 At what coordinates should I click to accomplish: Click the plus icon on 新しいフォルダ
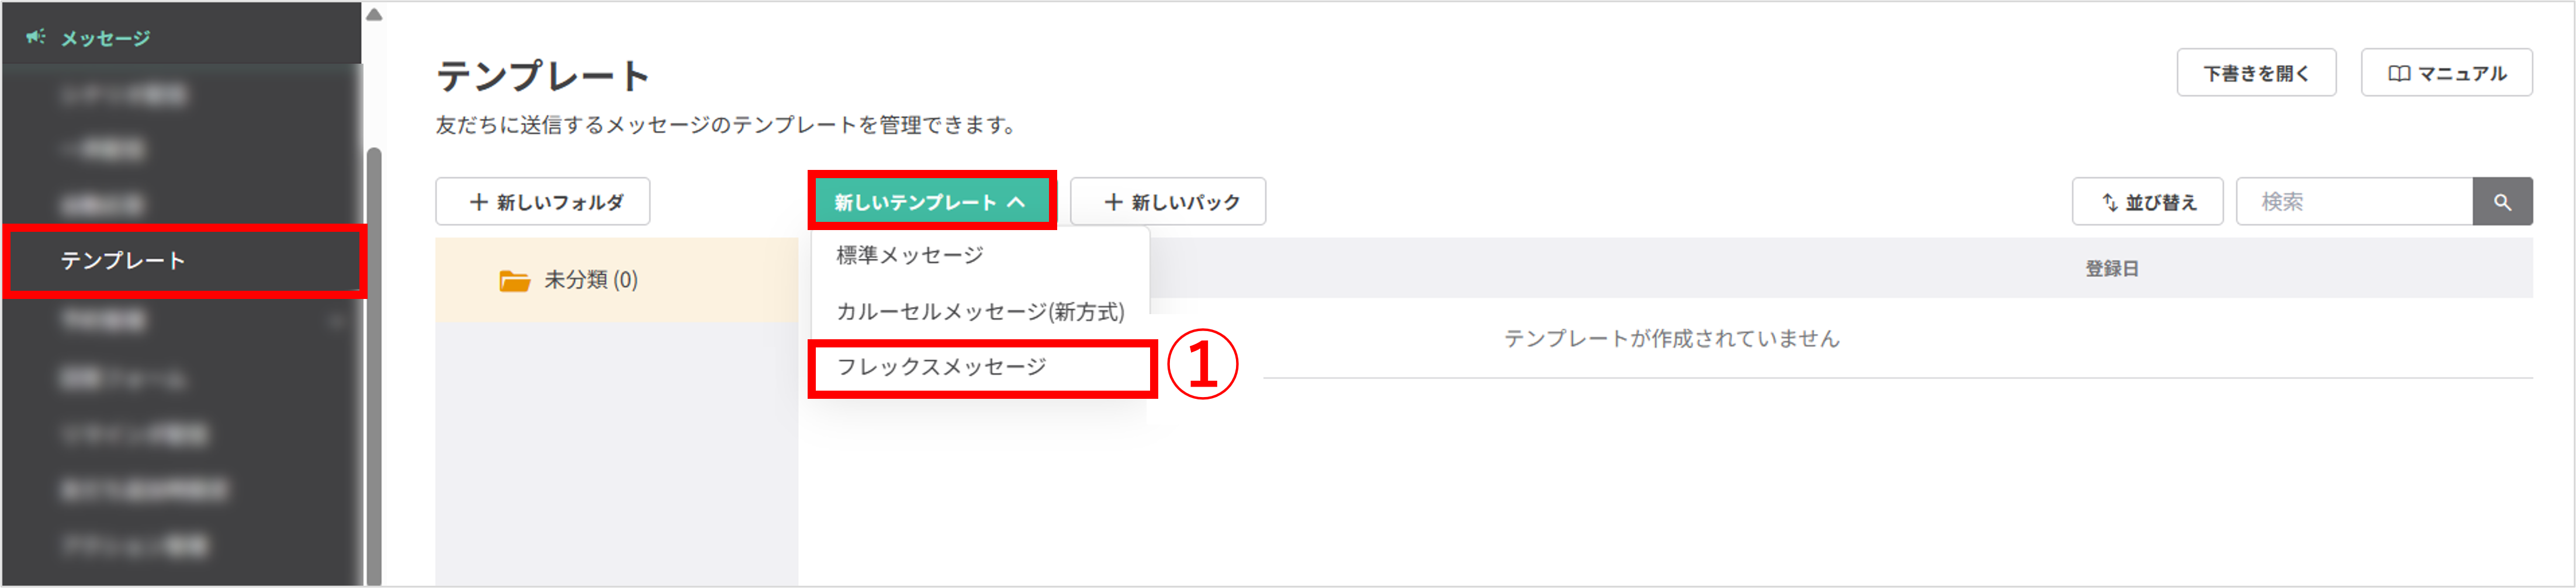pyautogui.click(x=479, y=202)
